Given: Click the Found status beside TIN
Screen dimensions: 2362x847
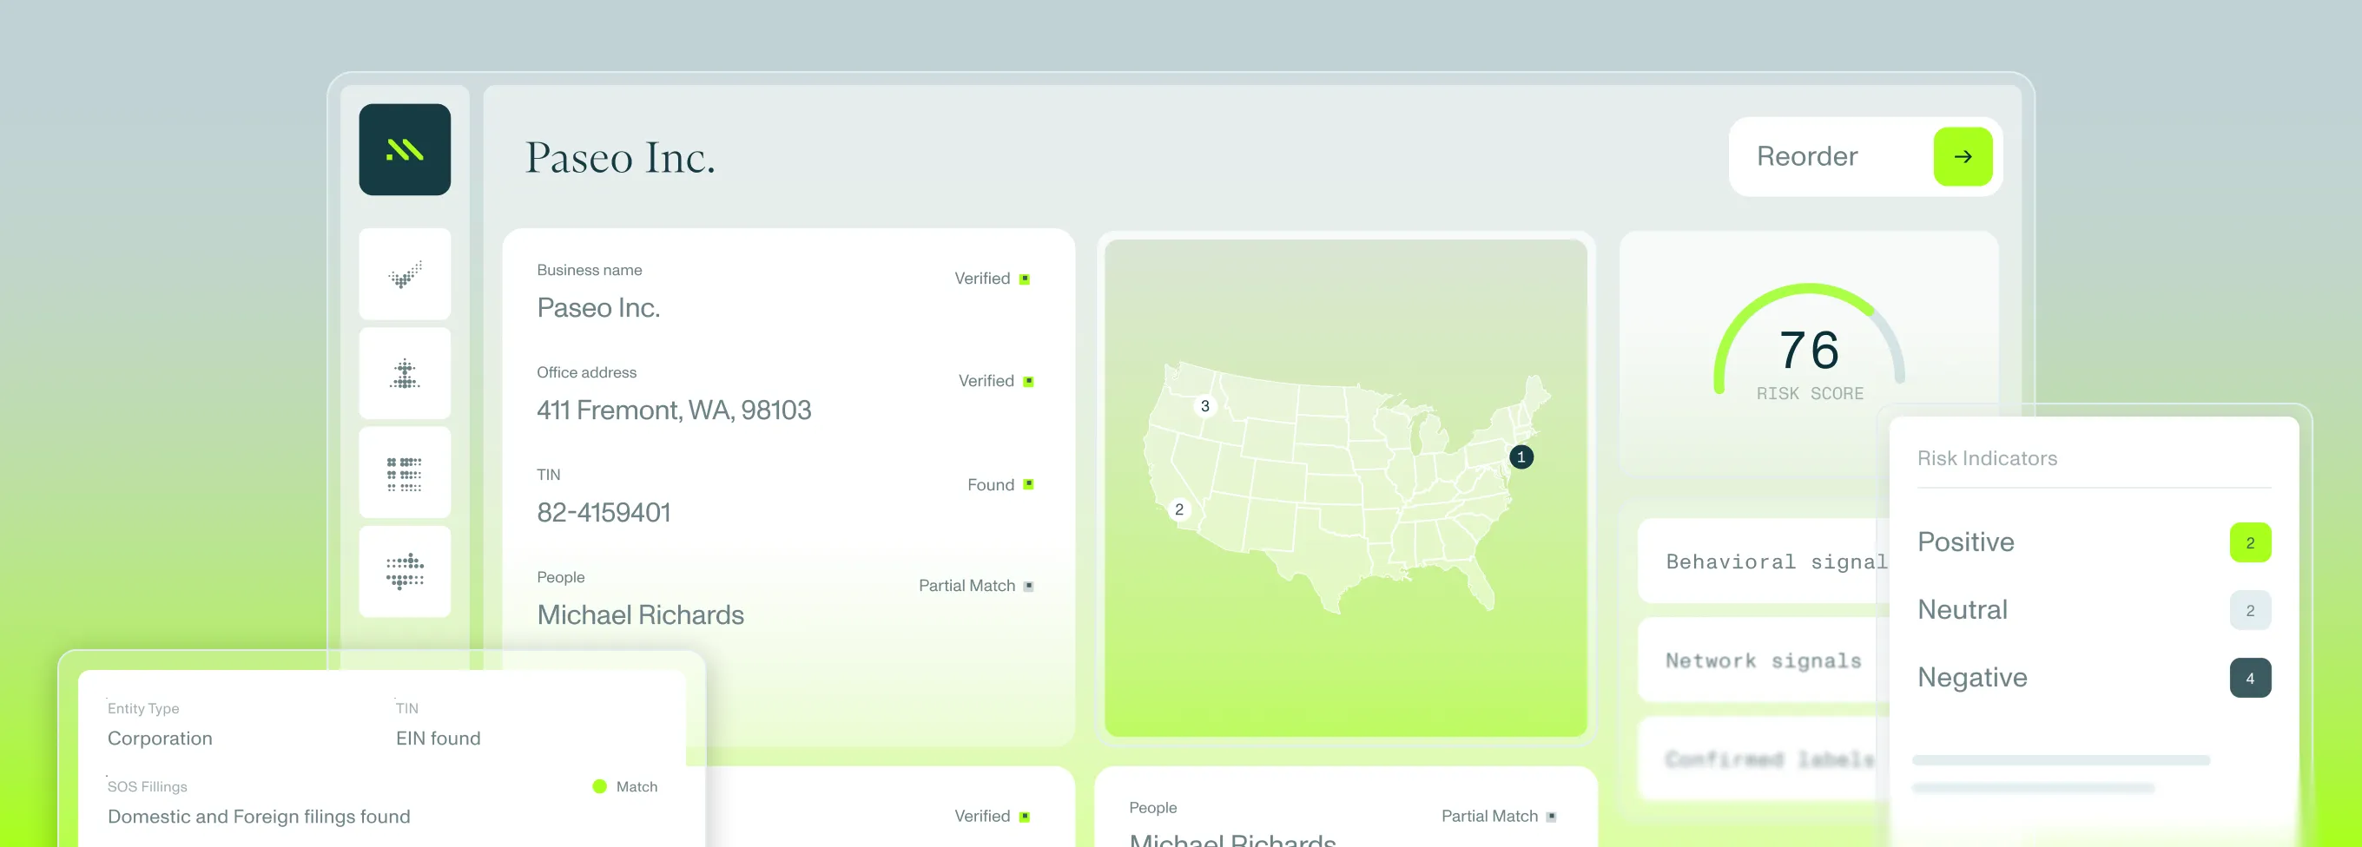Looking at the screenshot, I should 1000,485.
